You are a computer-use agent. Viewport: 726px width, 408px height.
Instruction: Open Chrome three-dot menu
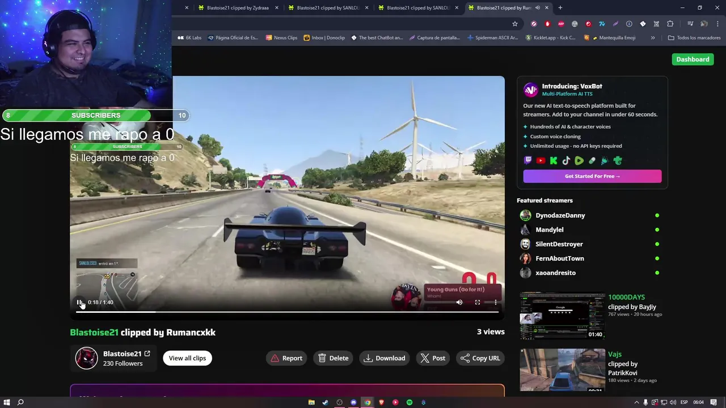(x=717, y=24)
